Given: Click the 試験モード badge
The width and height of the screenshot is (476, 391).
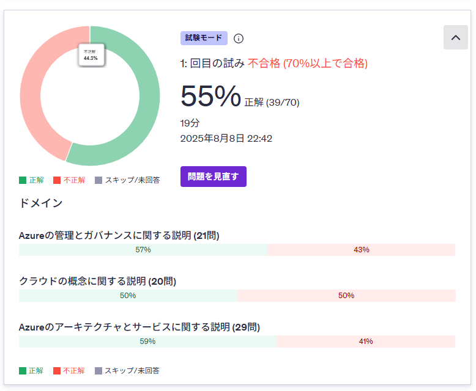Looking at the screenshot, I should [204, 38].
